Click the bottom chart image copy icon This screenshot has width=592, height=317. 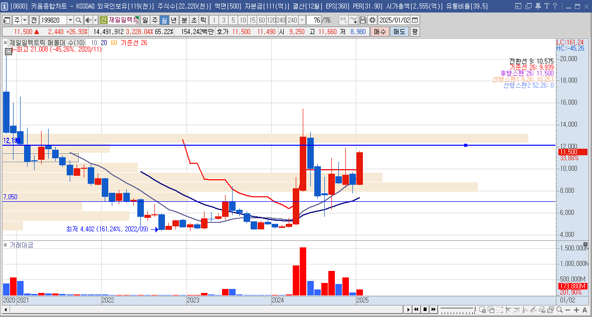550,309
